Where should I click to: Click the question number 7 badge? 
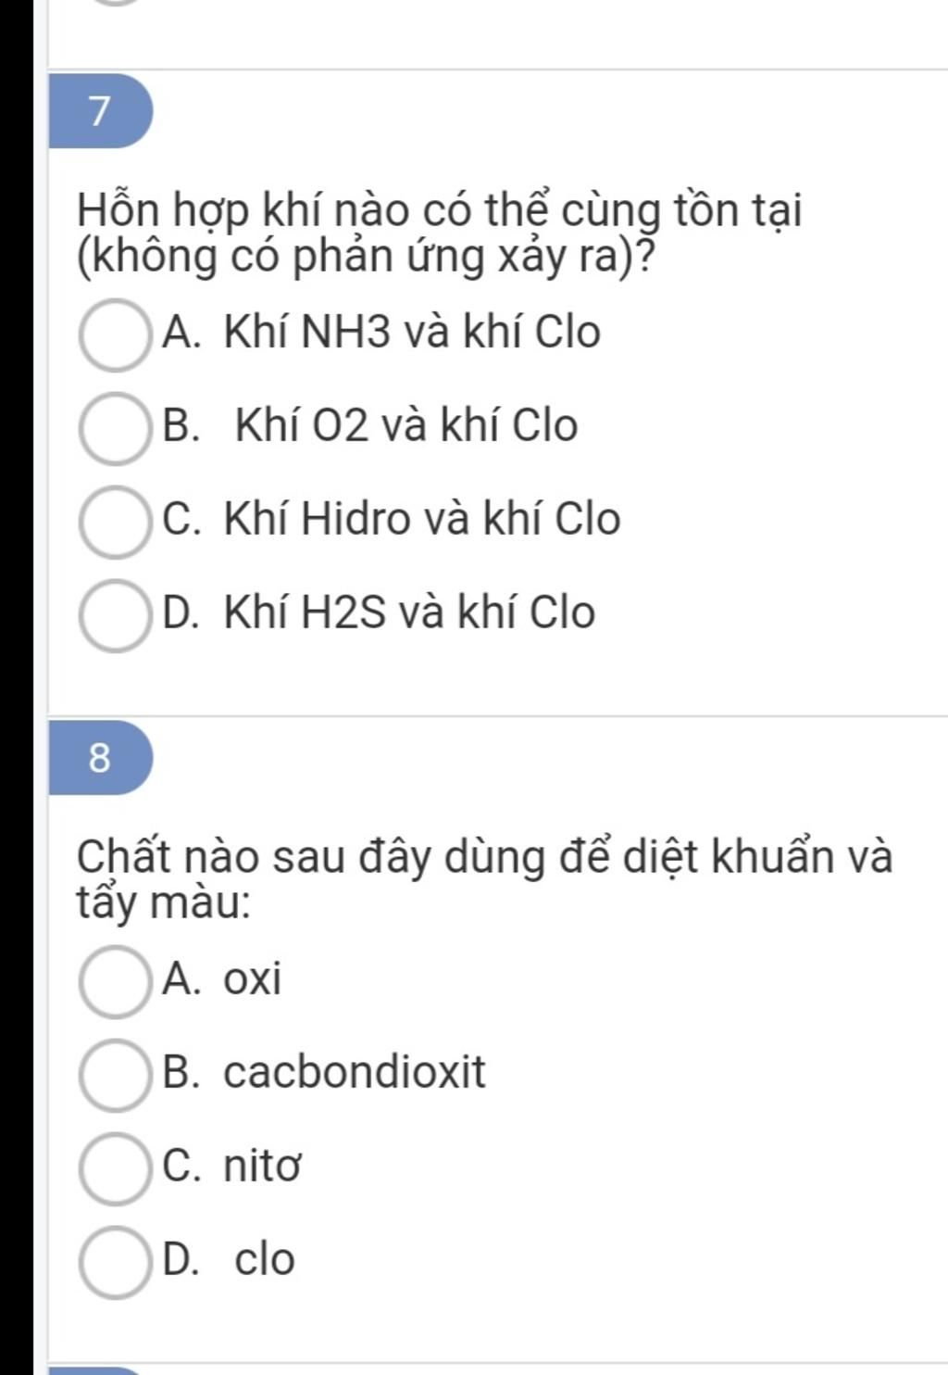tap(100, 110)
